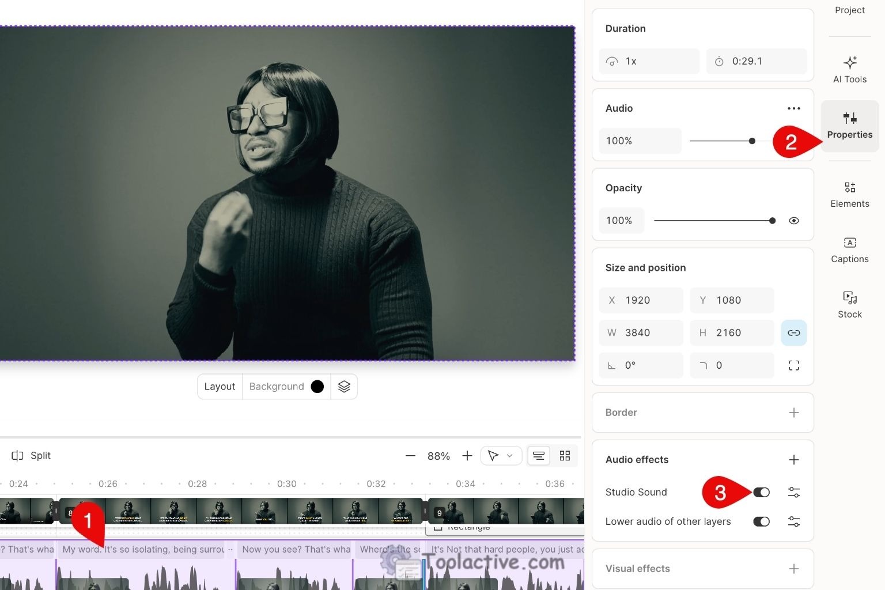Click the Split button
Screen dimensions: 885x590
pos(31,455)
